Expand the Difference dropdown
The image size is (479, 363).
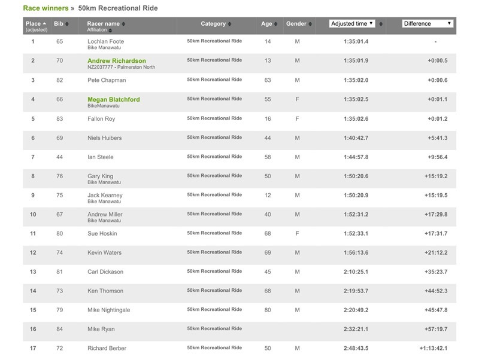427,24
